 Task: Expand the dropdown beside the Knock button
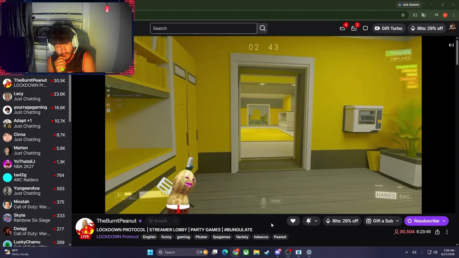click(x=175, y=221)
